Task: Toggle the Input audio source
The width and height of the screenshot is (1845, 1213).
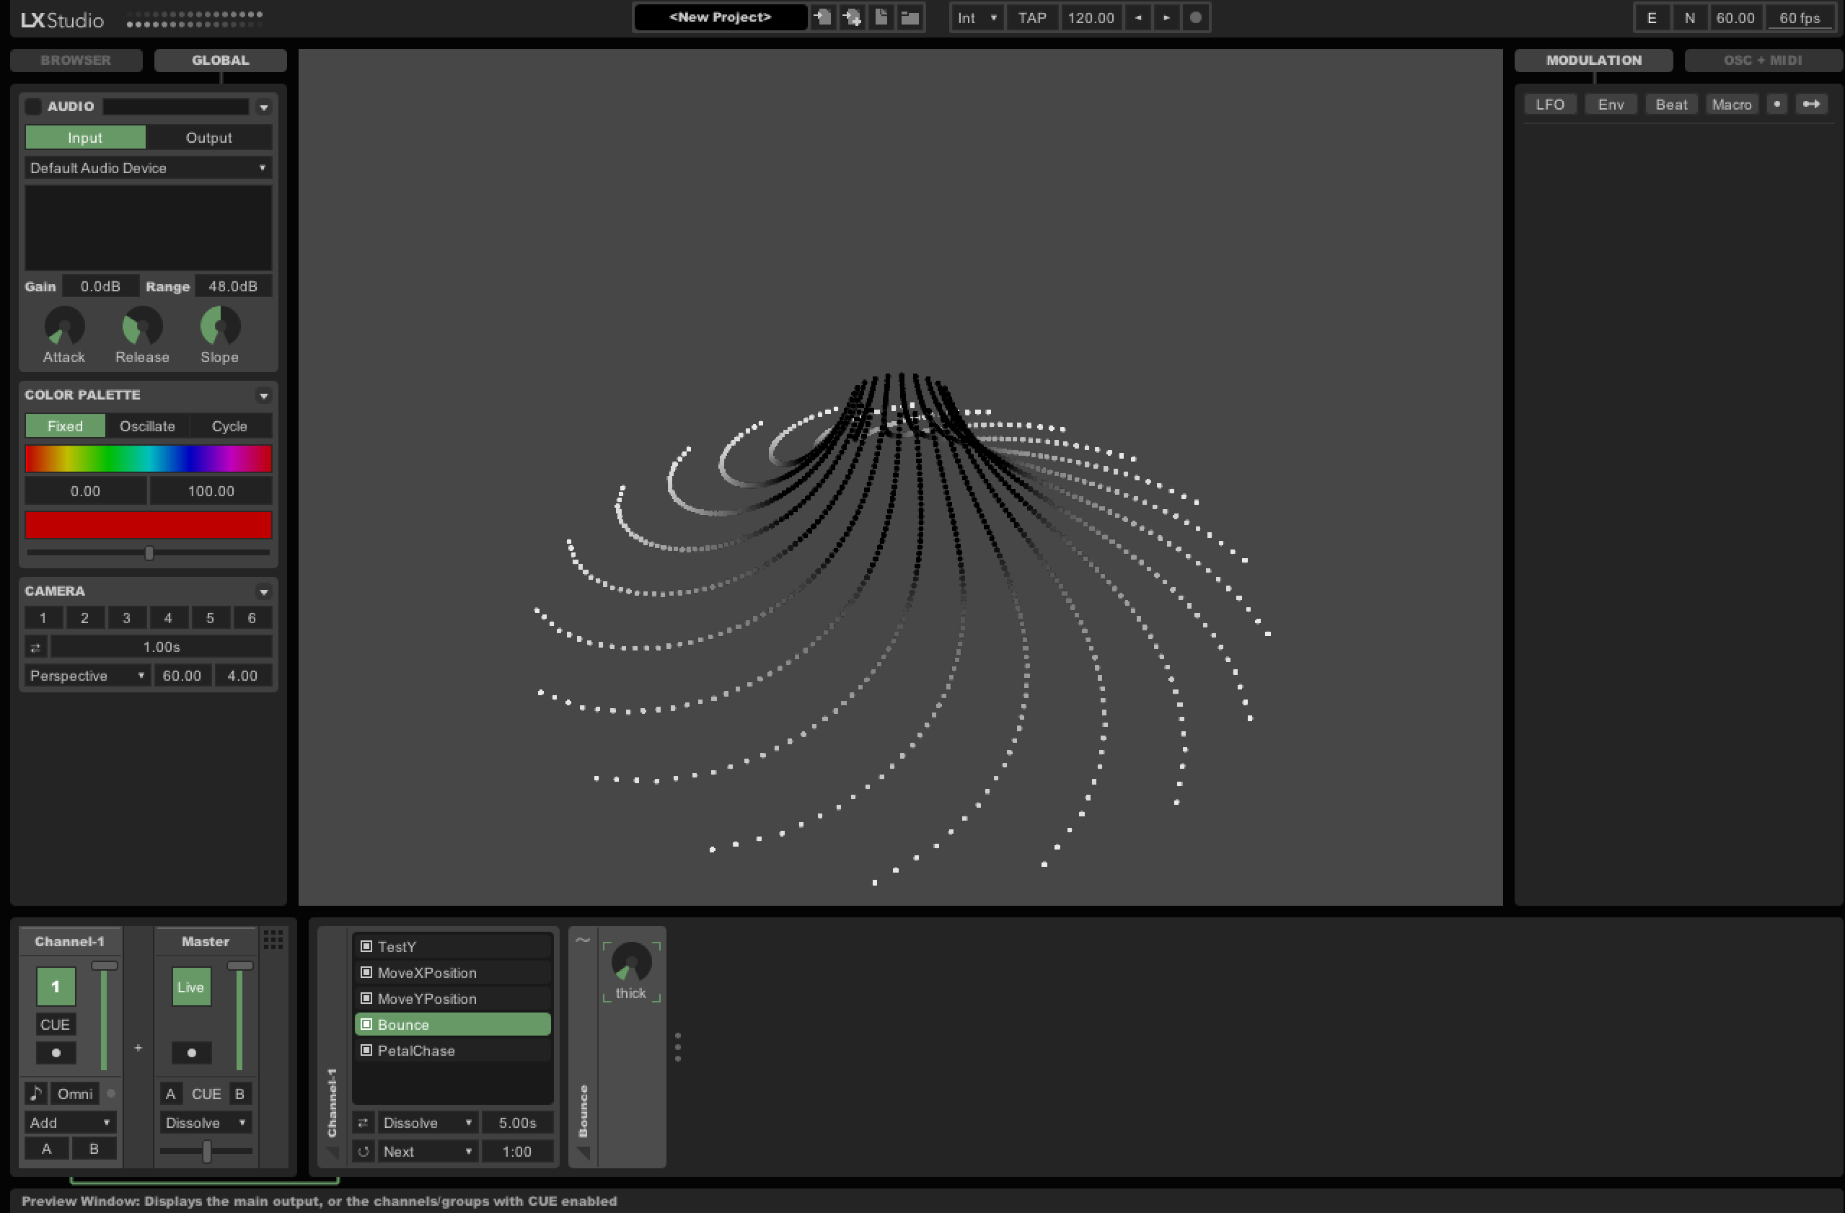Action: pos(85,137)
